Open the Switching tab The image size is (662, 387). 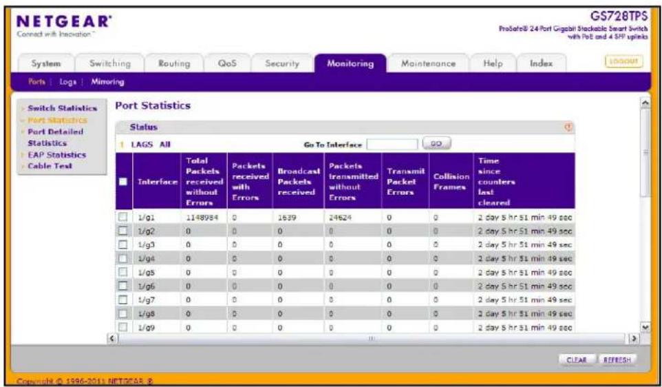pyautogui.click(x=110, y=63)
